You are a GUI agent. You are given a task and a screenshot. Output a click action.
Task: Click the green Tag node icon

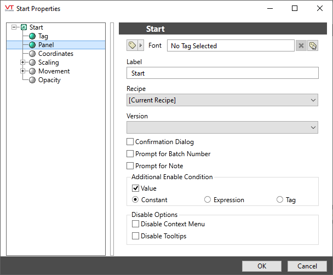(32, 36)
